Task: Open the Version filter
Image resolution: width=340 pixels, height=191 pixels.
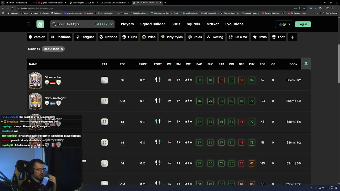Action: point(37,37)
